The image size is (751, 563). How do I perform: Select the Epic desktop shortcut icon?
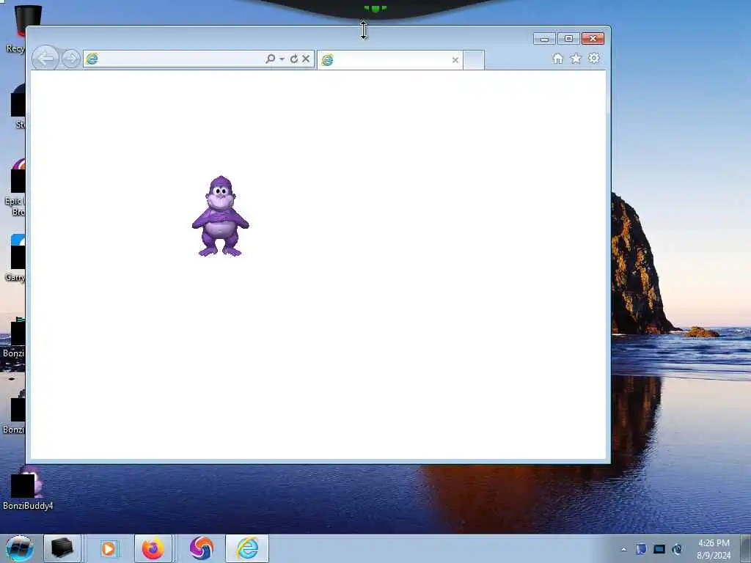click(x=15, y=187)
